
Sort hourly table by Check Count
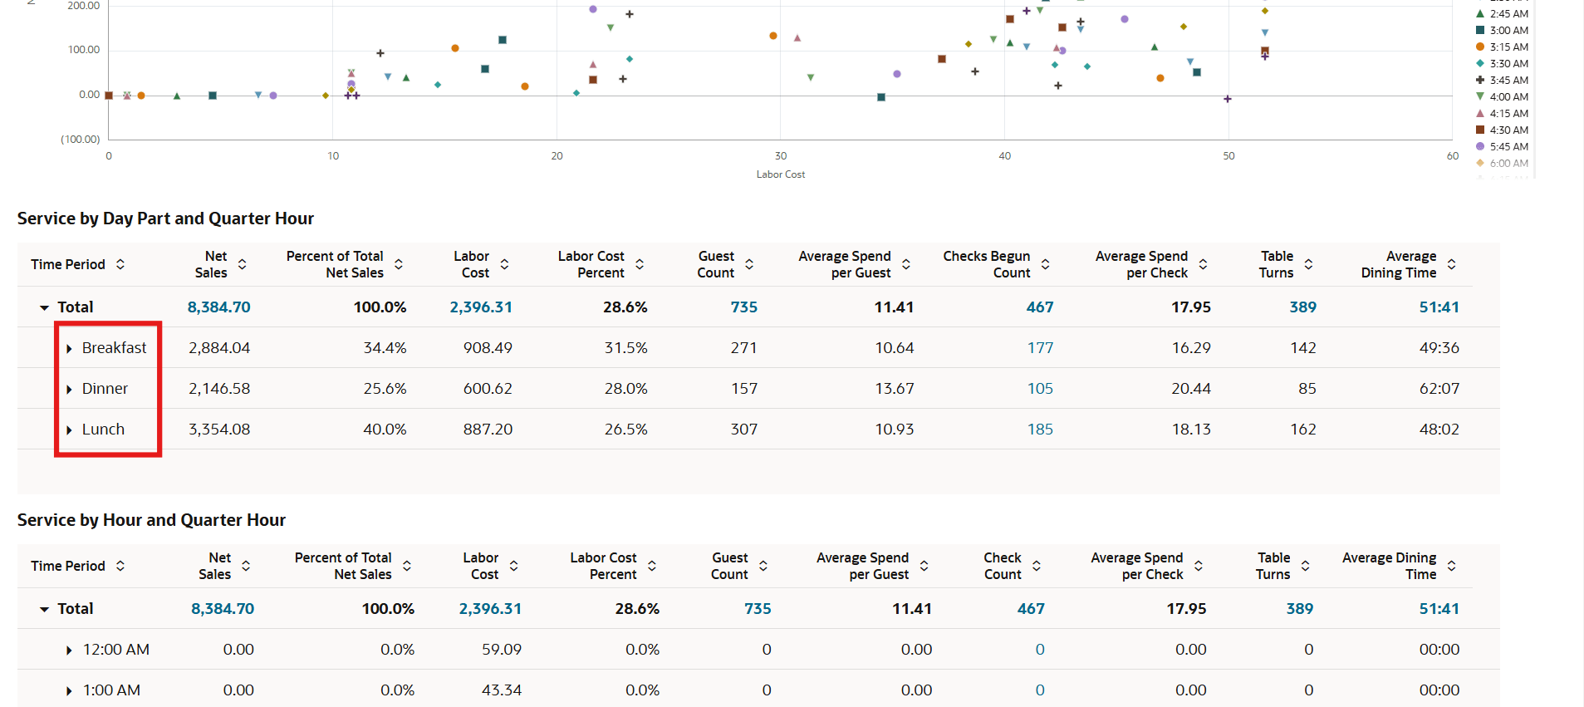1037,566
